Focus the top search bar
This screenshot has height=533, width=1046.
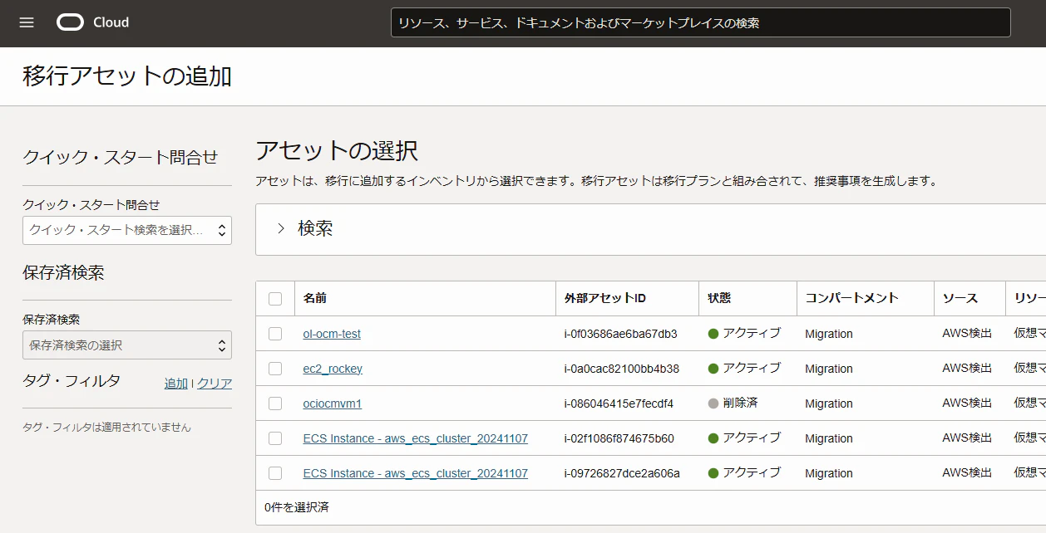point(700,22)
